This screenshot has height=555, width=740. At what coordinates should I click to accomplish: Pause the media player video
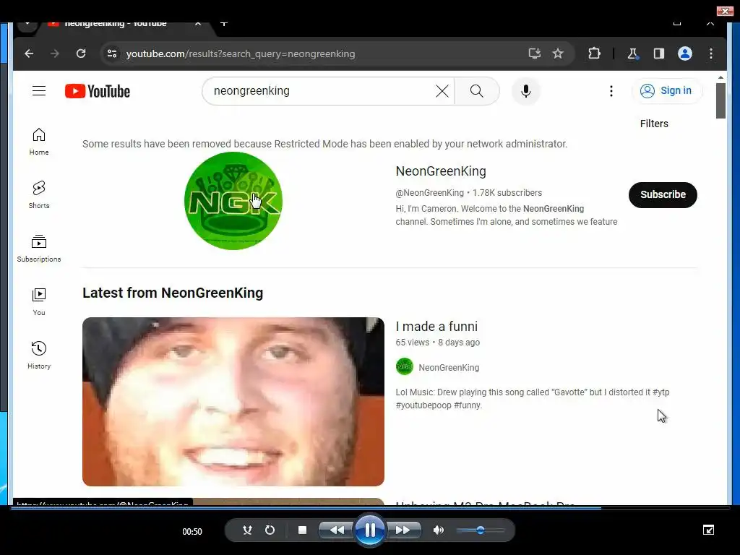click(370, 530)
